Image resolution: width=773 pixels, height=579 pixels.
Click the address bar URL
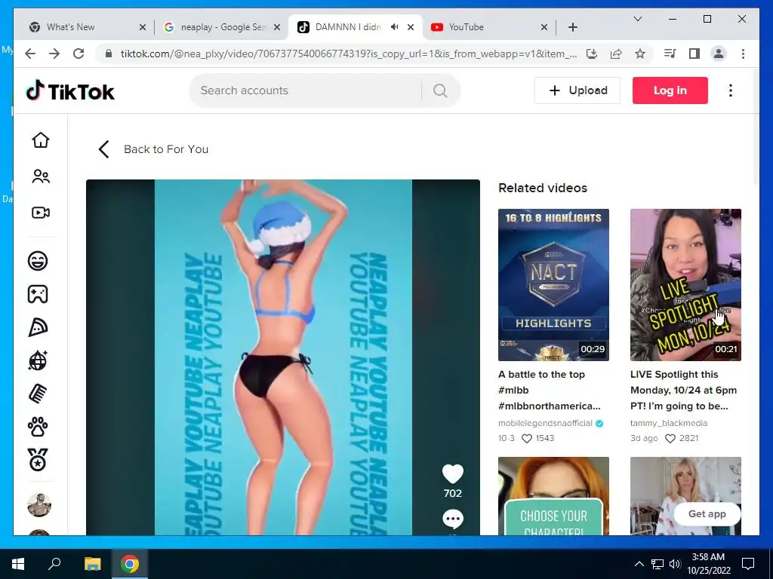pyautogui.click(x=349, y=54)
